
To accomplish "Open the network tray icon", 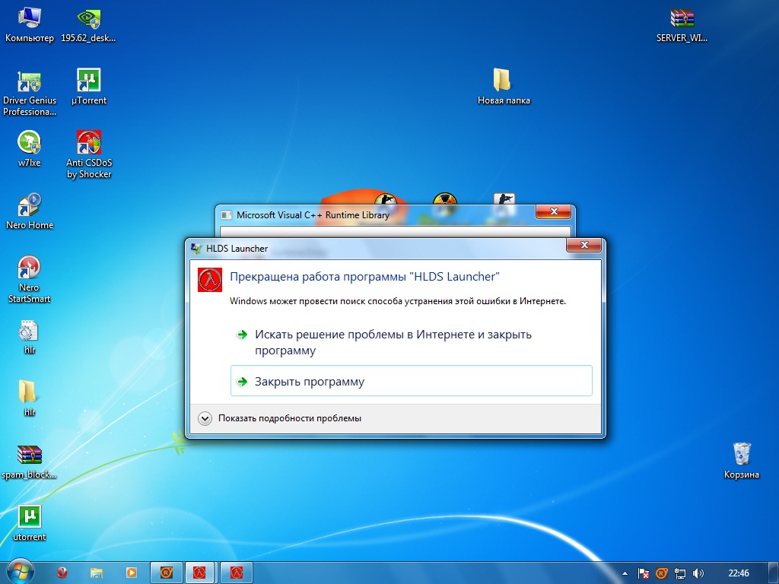I will (x=679, y=573).
